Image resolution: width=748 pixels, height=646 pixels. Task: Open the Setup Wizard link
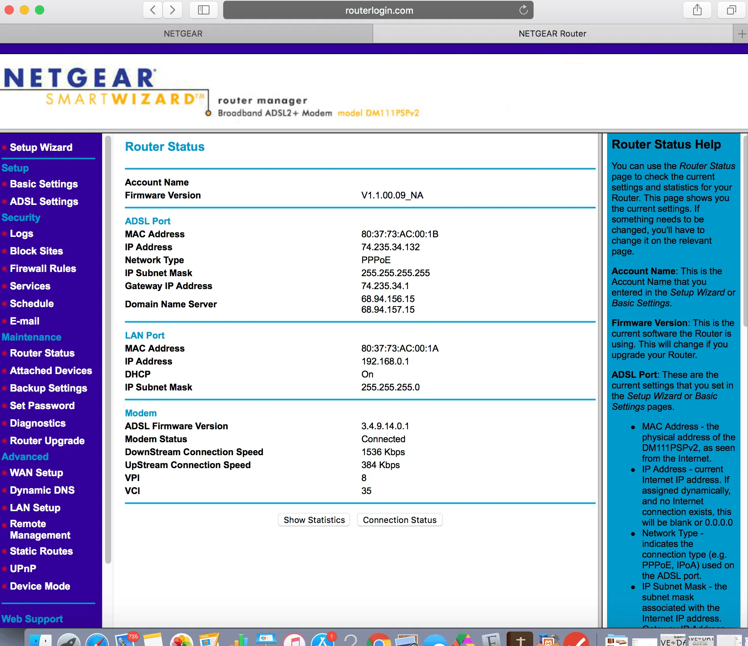41,147
